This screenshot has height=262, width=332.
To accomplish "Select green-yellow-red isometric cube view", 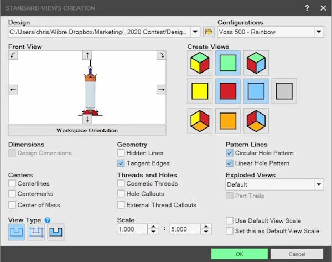I will [200, 63].
